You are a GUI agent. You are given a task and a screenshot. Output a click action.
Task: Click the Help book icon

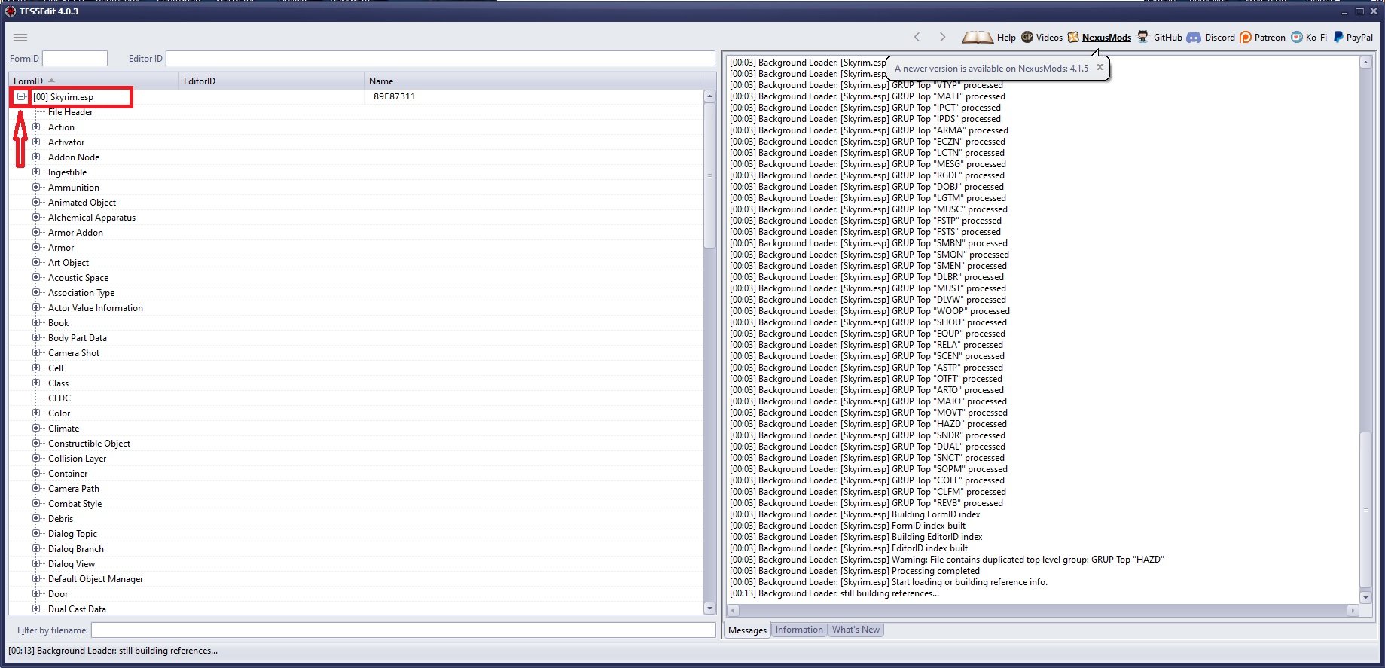[x=978, y=37]
